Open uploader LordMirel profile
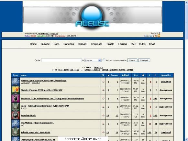The width and height of the screenshot is (188, 141). pyautogui.click(x=166, y=132)
